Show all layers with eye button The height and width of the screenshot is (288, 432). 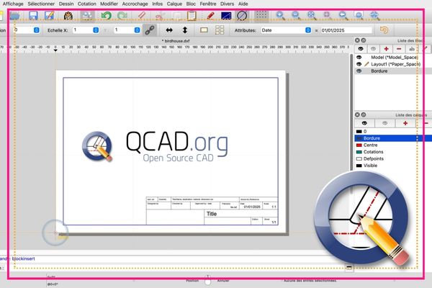click(364, 123)
